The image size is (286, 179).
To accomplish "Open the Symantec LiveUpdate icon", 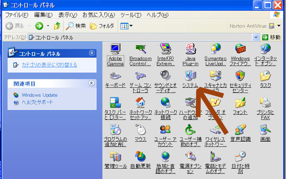I will (215, 49).
